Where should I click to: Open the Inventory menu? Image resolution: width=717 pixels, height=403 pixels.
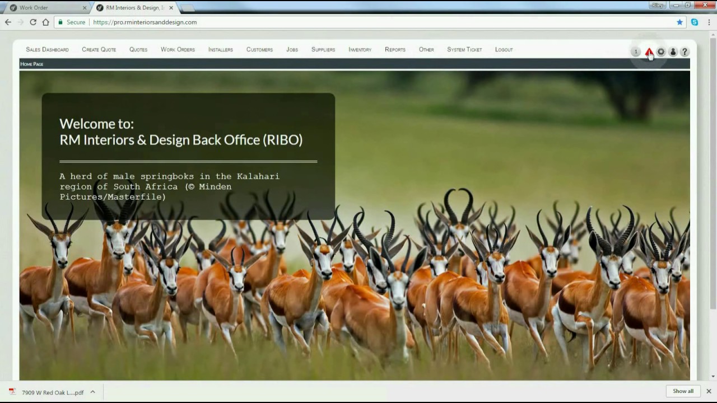click(360, 50)
